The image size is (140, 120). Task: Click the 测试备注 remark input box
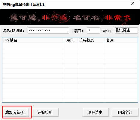pyautogui.click(x=126, y=30)
